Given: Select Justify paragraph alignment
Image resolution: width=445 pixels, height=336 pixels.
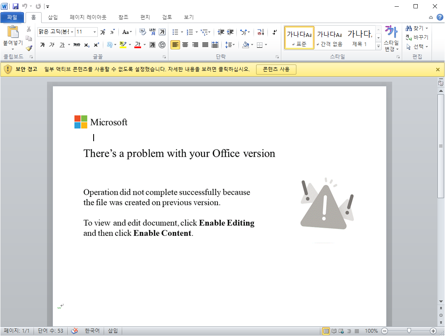Looking at the screenshot, I should coord(205,45).
